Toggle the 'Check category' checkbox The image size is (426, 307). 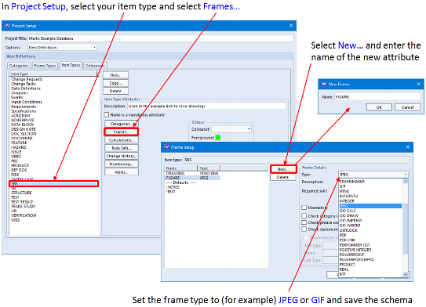point(304,216)
